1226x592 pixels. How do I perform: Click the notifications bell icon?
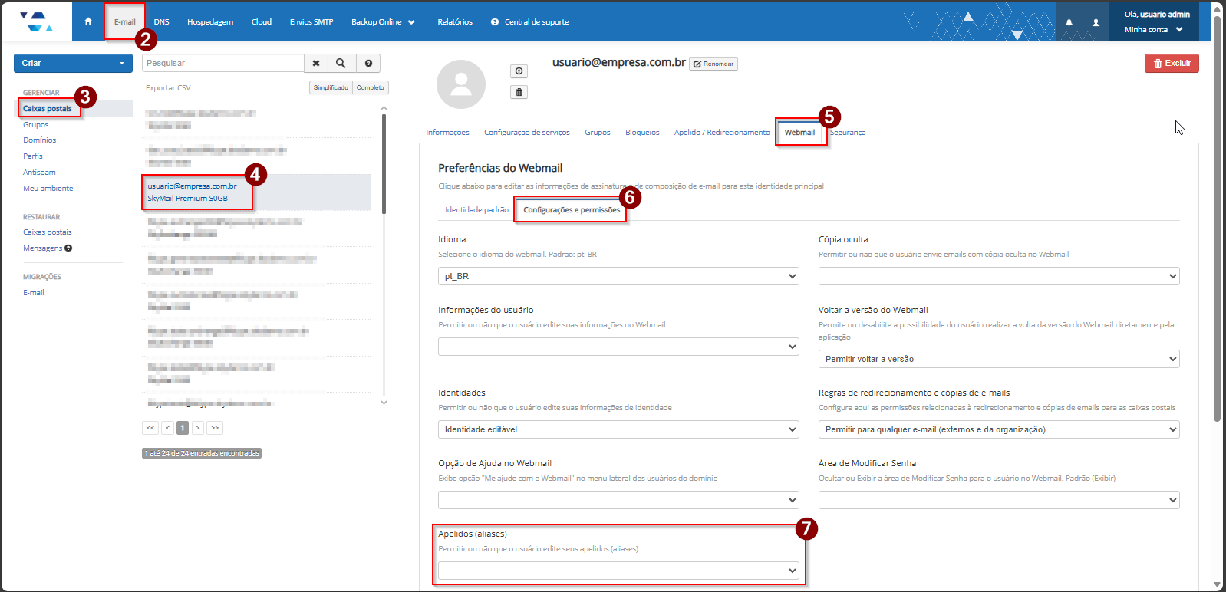coord(1069,22)
